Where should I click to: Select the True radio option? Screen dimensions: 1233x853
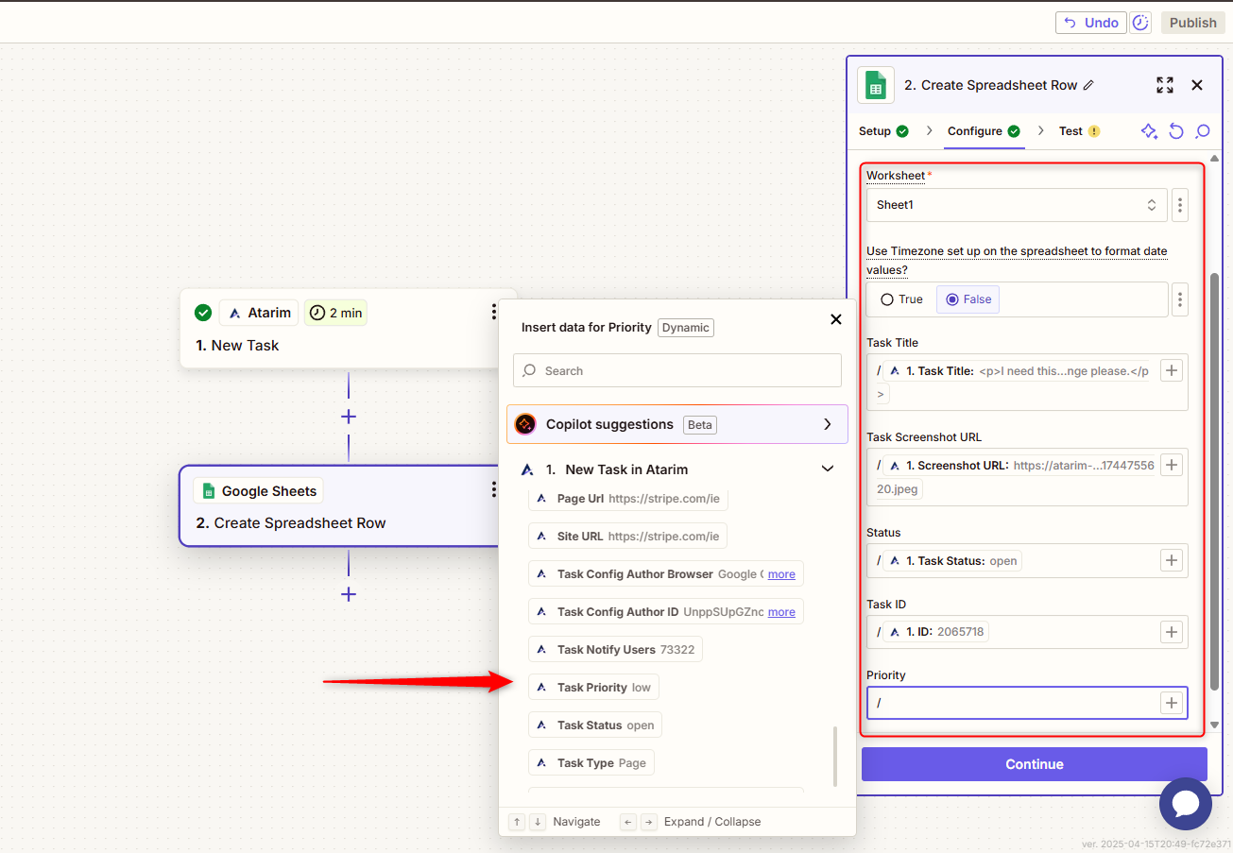(x=901, y=299)
